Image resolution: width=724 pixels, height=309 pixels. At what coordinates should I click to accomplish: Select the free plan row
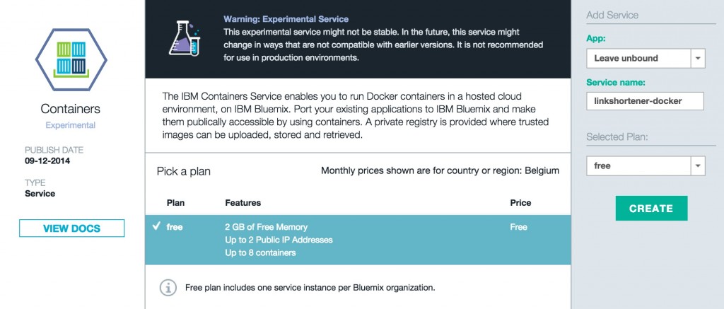(358, 240)
